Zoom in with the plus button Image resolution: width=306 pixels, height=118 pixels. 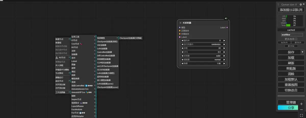pos(301,104)
